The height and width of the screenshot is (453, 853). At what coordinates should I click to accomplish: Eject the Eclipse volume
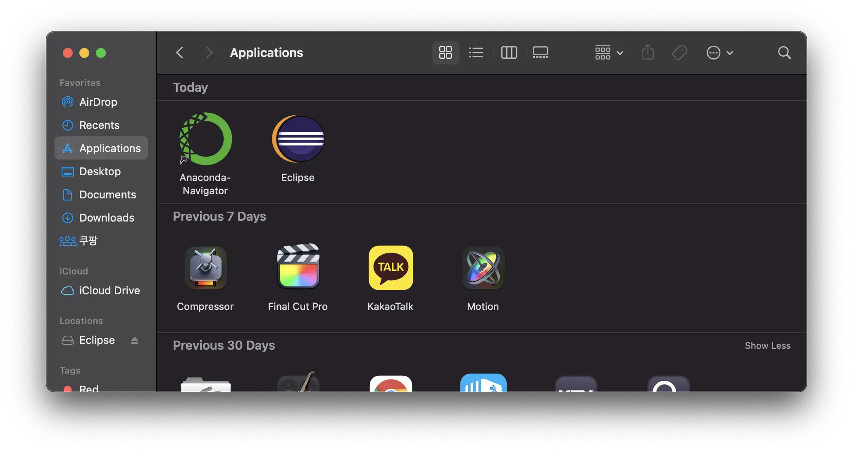pos(134,340)
